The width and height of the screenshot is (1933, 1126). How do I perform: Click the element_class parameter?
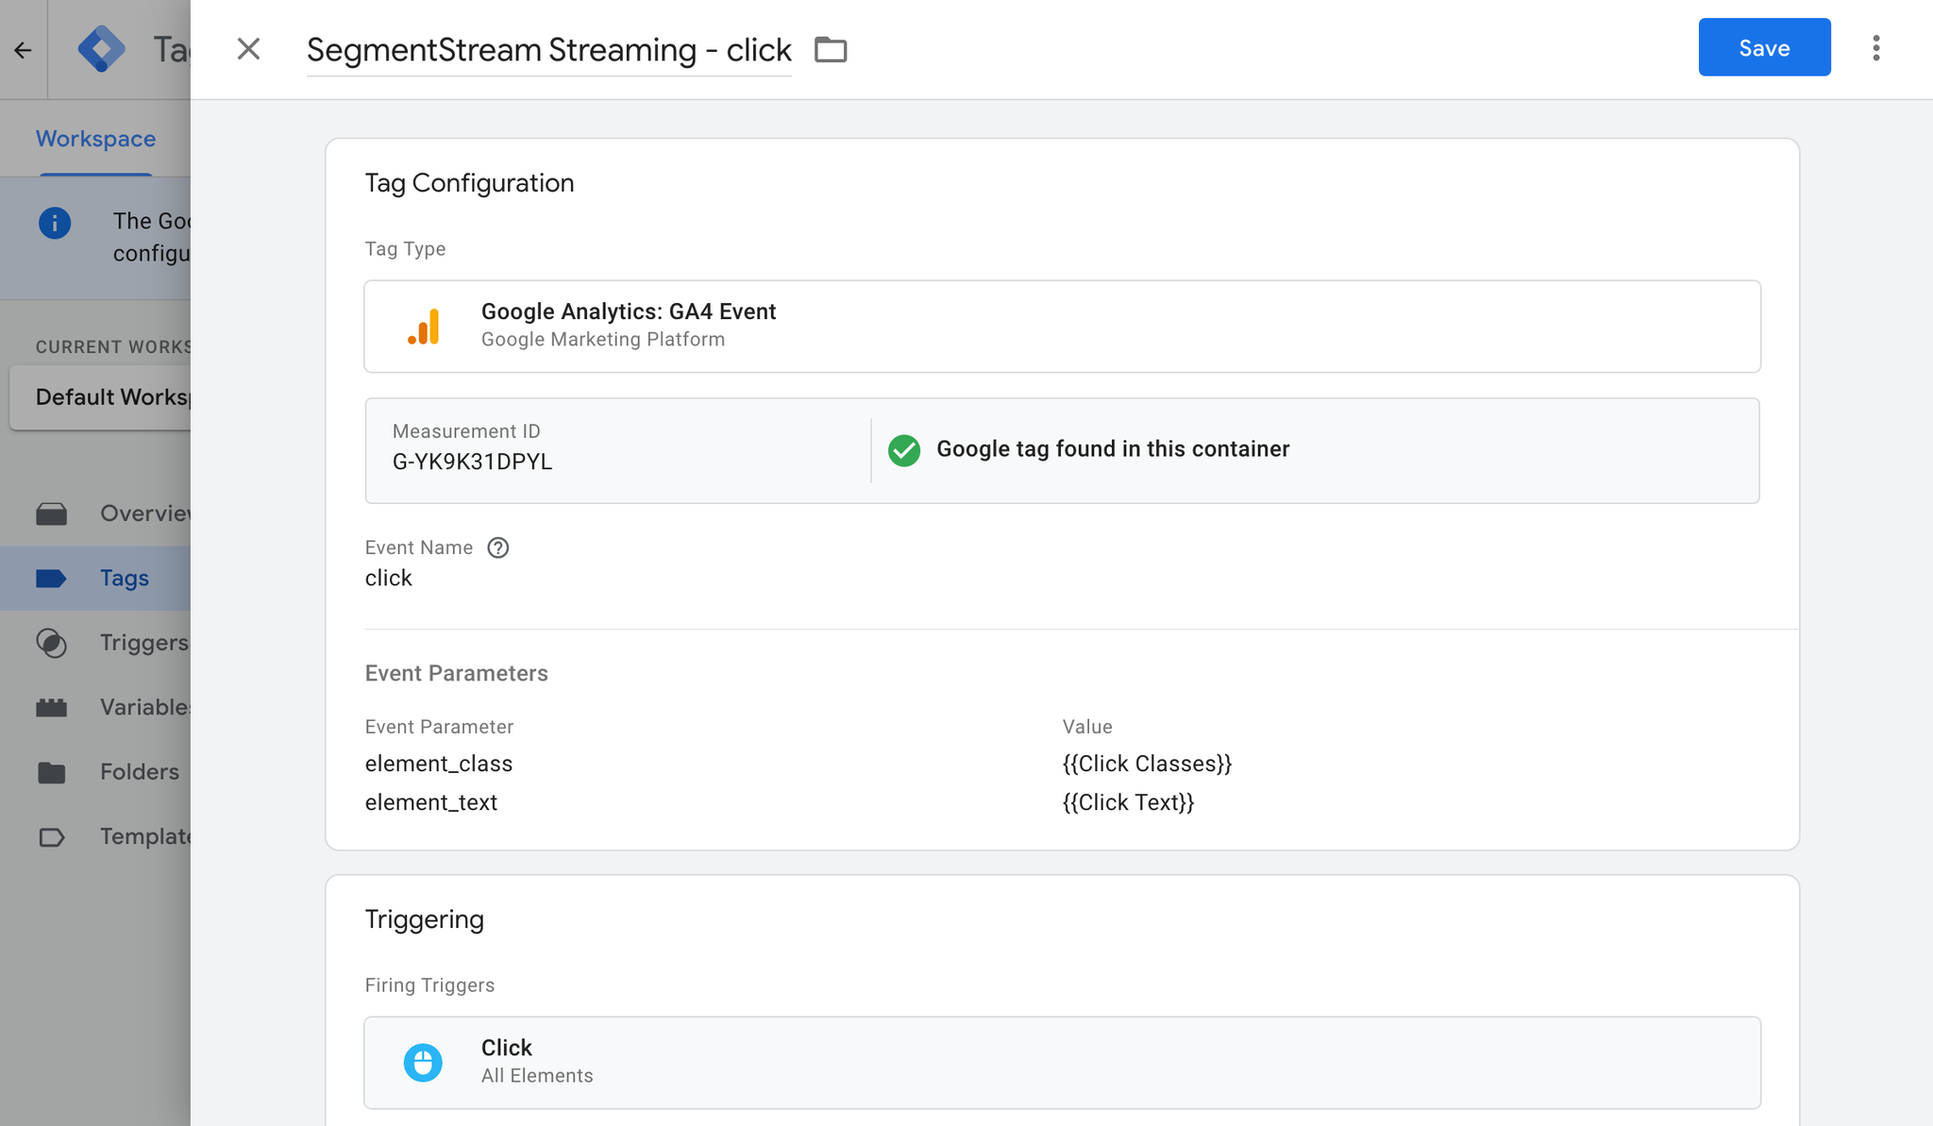(439, 764)
